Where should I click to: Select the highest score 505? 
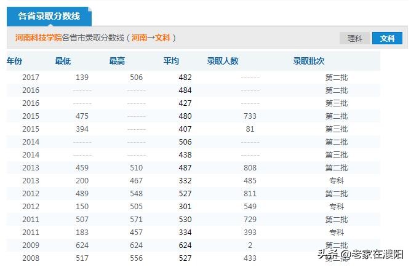pos(137,207)
